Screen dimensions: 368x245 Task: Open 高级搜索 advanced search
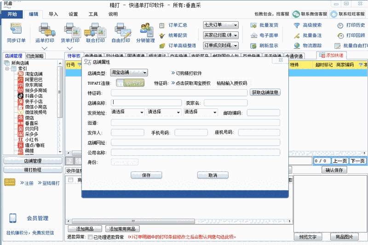coord(308,25)
